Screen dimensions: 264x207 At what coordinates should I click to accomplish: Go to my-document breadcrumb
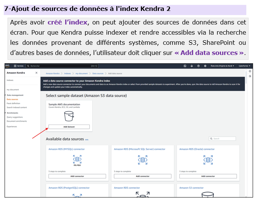81,73
